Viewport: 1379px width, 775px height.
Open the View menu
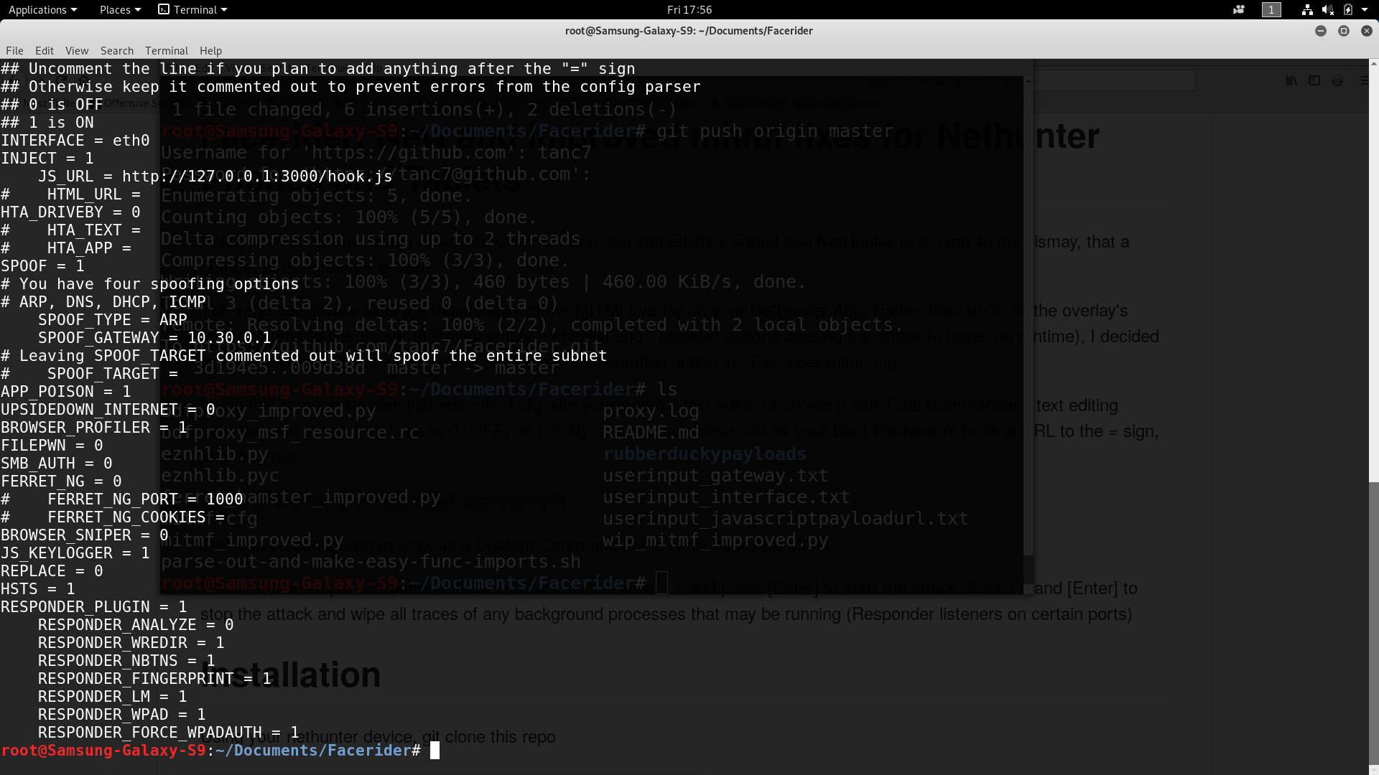tap(77, 50)
